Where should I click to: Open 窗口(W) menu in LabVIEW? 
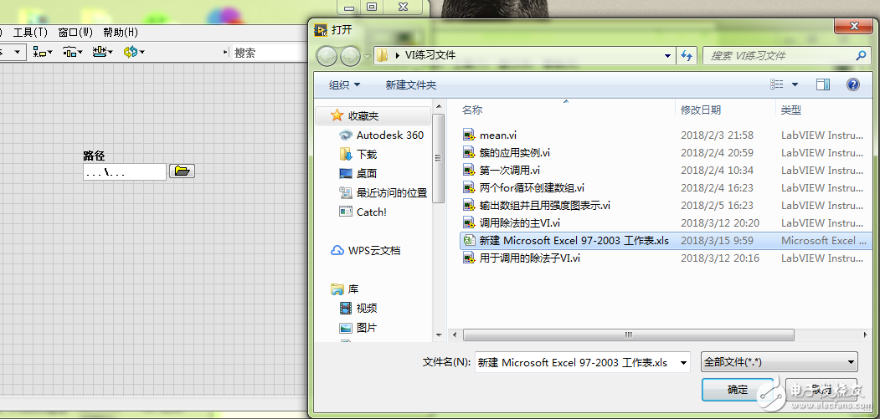pyautogui.click(x=75, y=33)
